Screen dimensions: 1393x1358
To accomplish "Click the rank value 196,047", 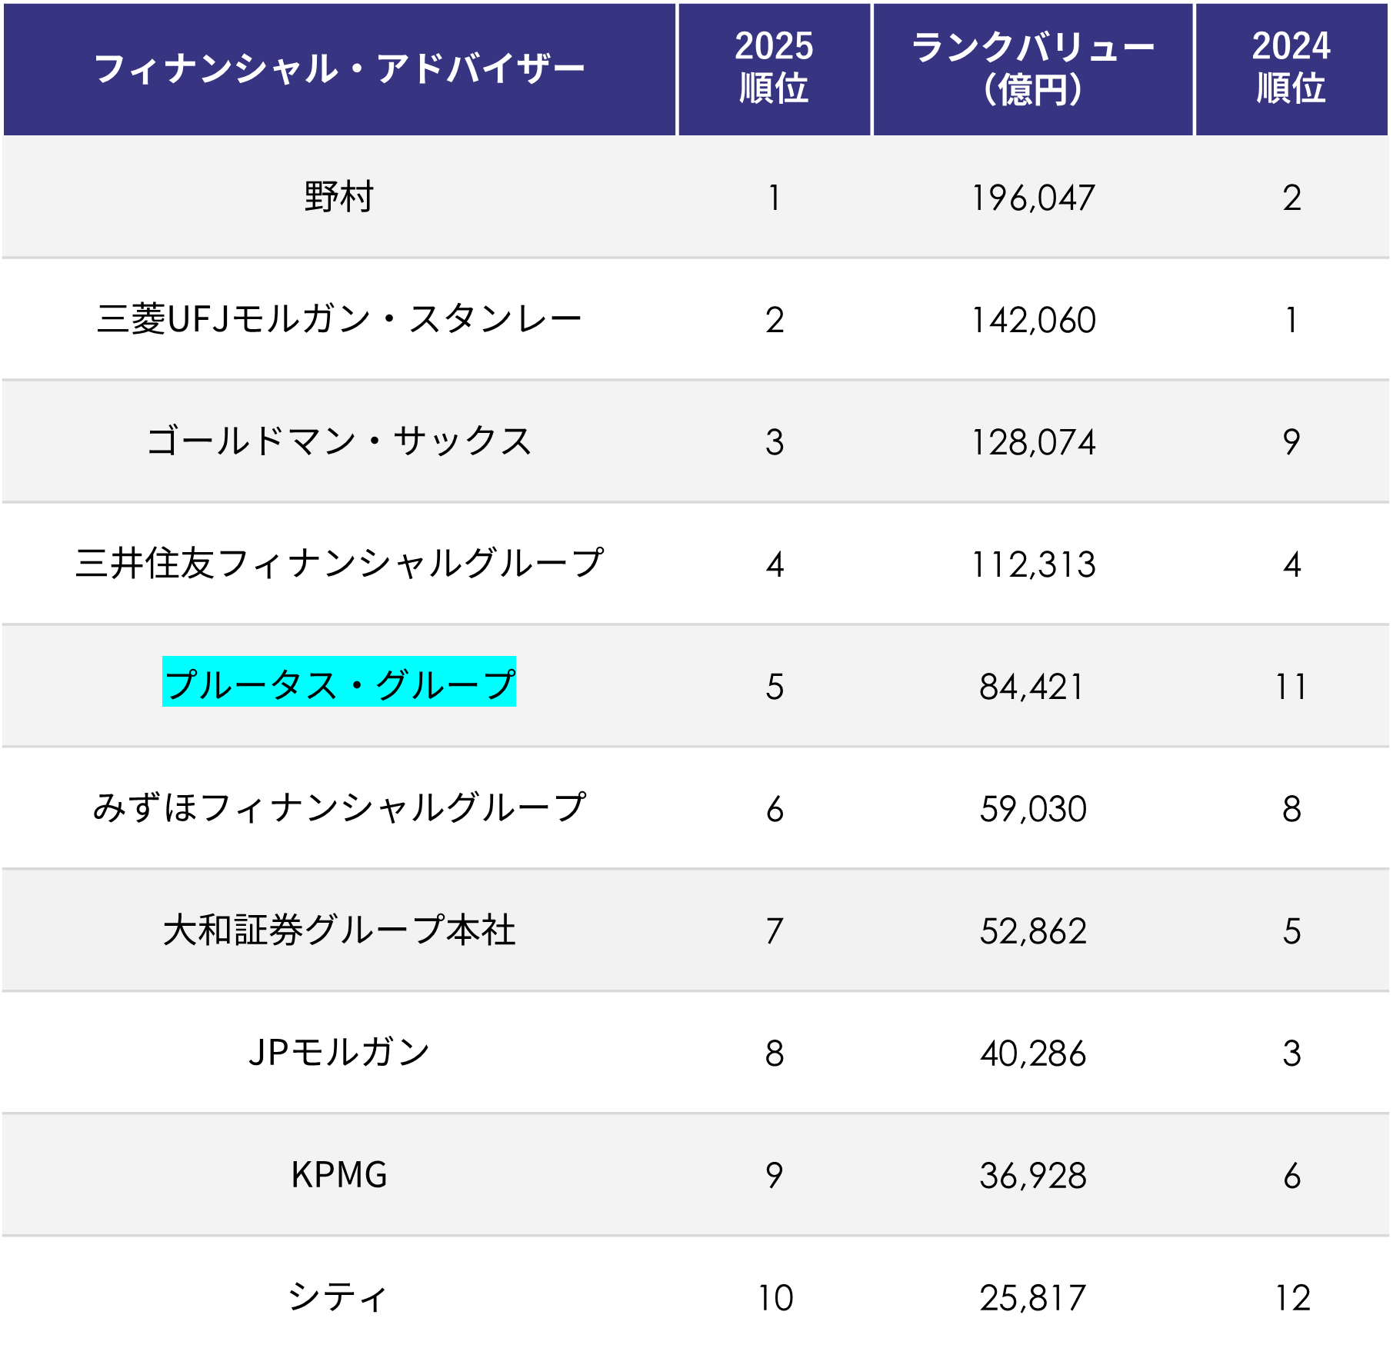I will coord(1032,198).
